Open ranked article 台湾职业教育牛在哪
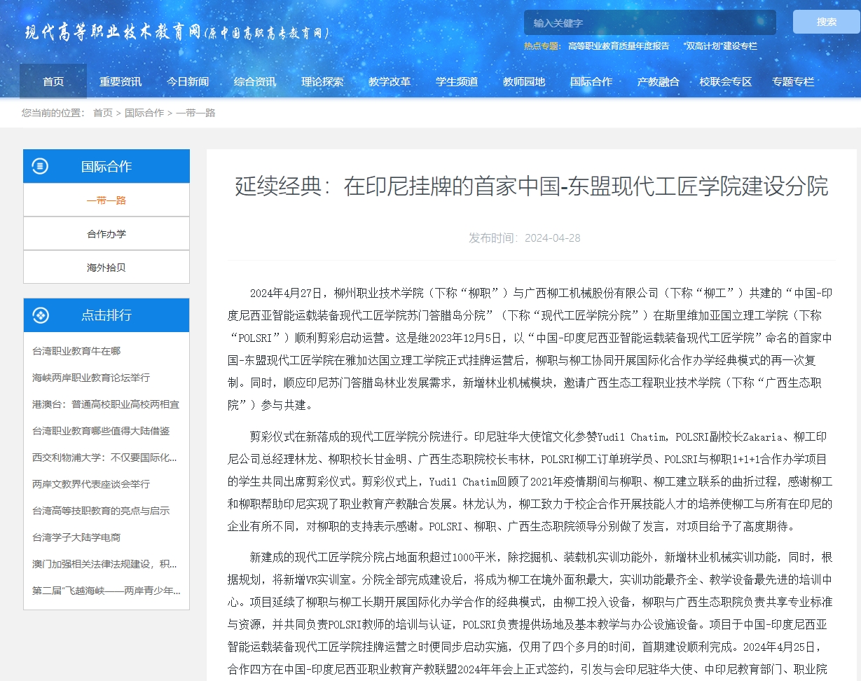 point(76,351)
